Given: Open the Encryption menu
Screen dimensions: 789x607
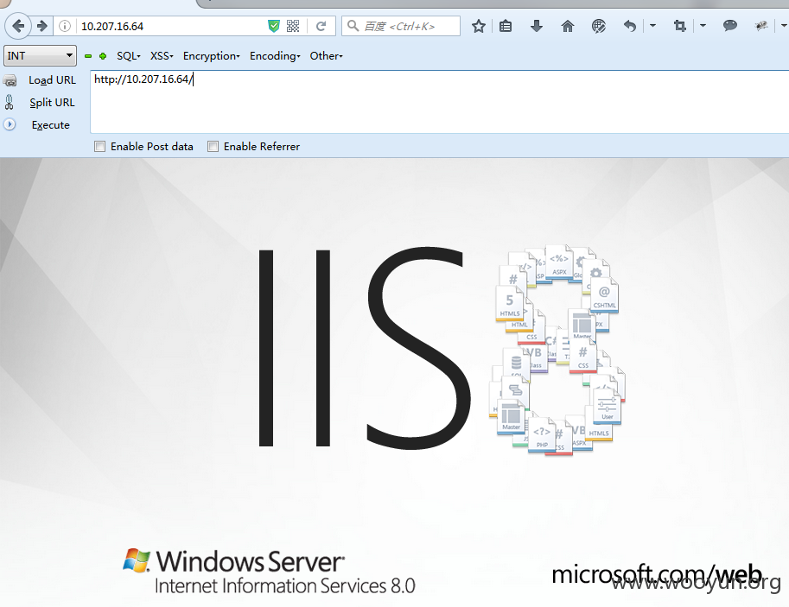Looking at the screenshot, I should click(212, 56).
